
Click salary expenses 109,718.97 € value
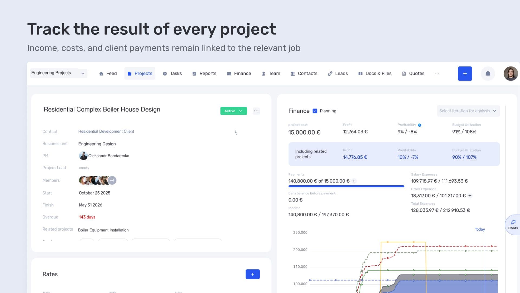[424, 181]
